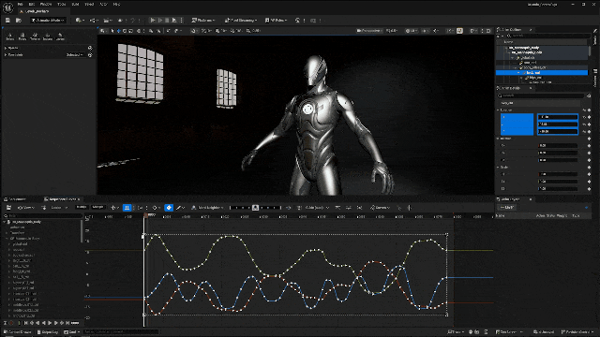Toggle the blue time snapping button in curve toolbar
This screenshot has width=600, height=337.
[x=127, y=208]
